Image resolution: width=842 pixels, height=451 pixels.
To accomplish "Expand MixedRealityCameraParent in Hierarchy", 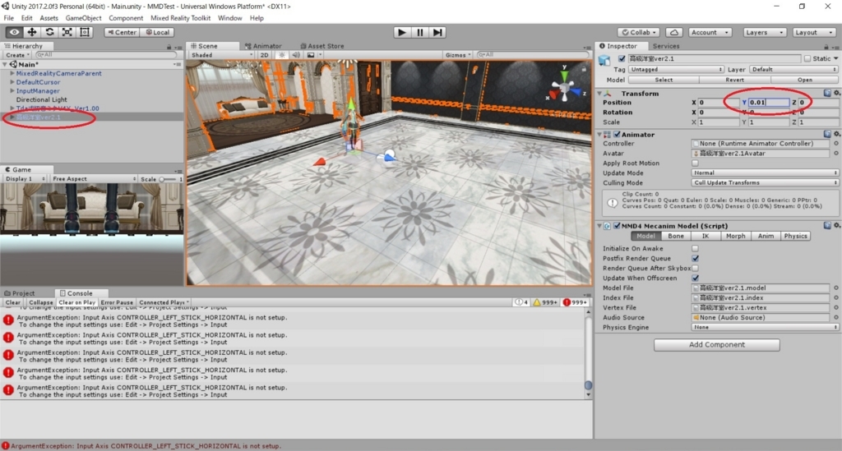I will pyautogui.click(x=12, y=73).
